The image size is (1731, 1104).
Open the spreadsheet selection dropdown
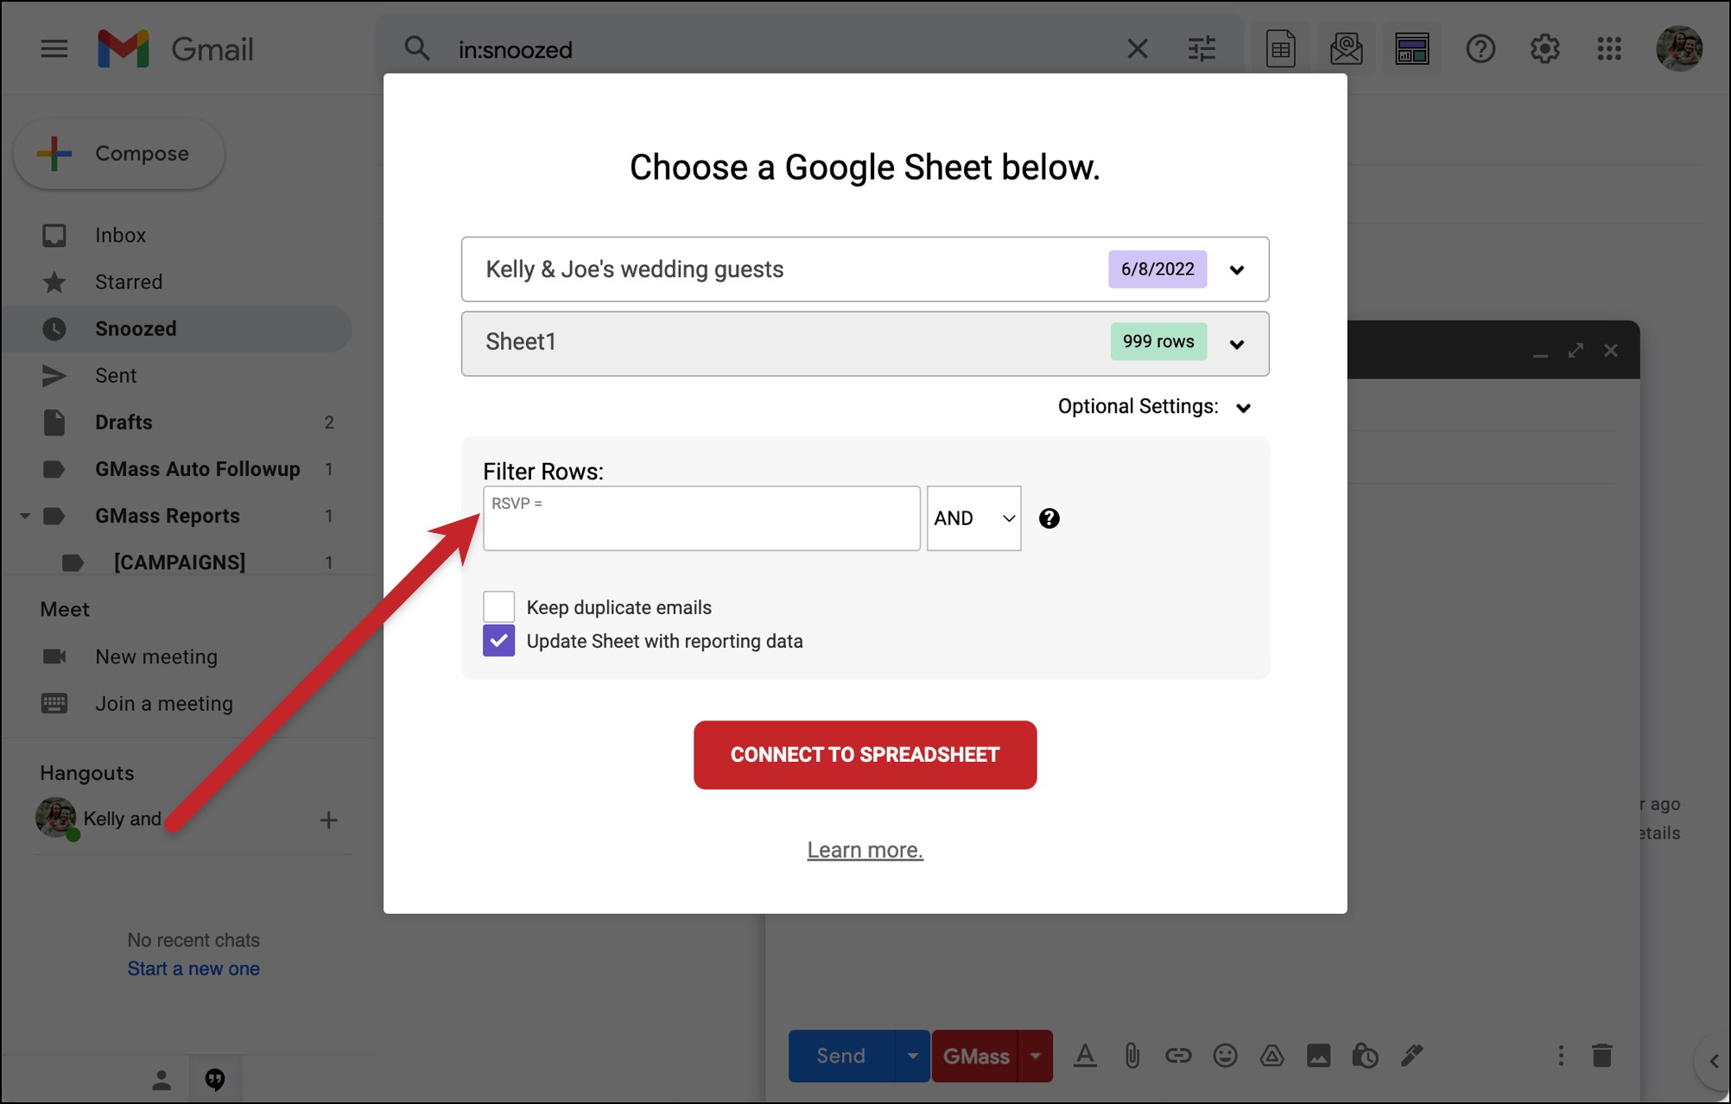pyautogui.click(x=865, y=270)
